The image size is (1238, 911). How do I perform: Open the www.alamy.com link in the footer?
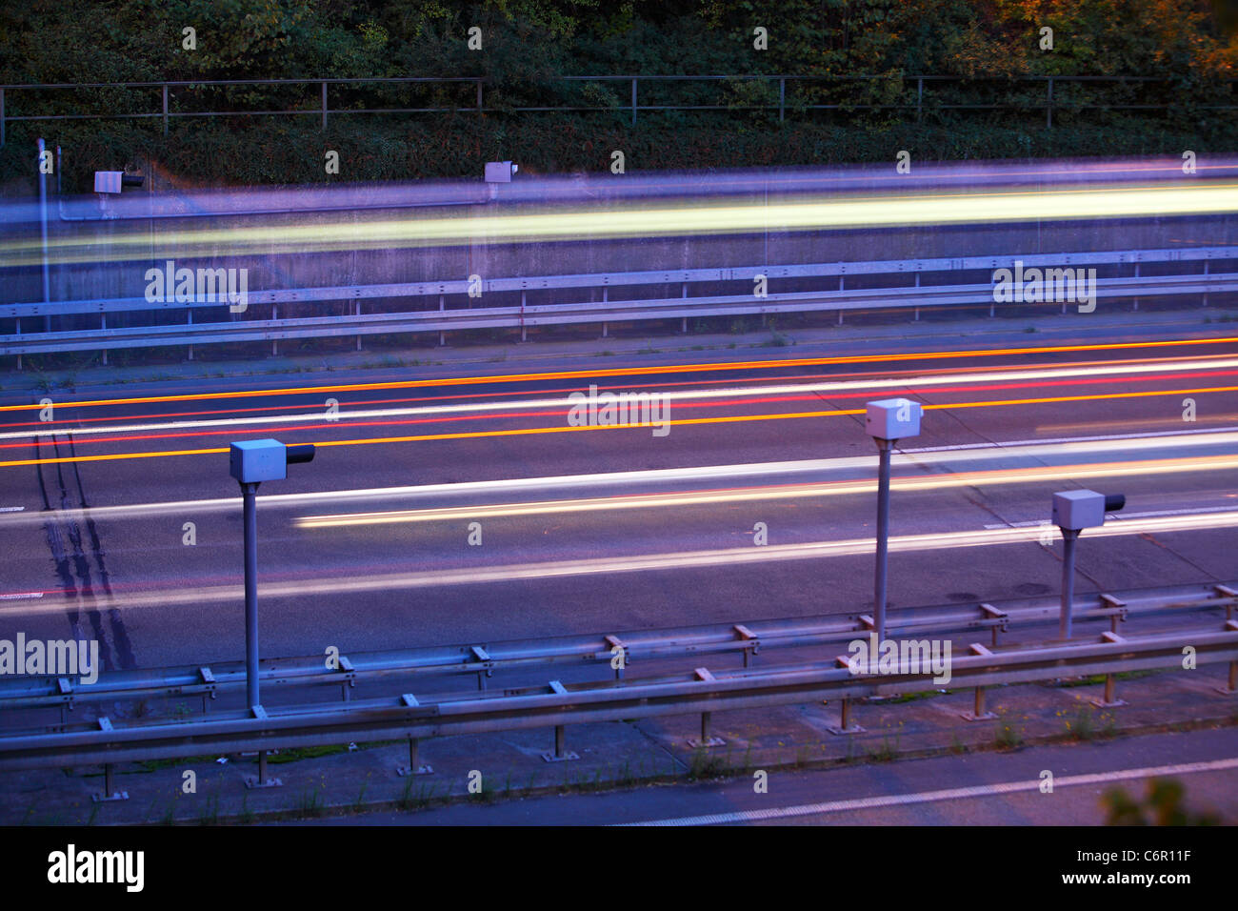[x=1127, y=881]
